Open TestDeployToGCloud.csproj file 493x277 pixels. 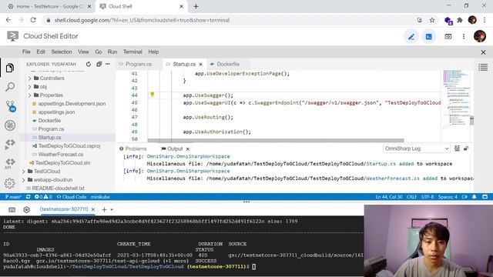click(x=69, y=146)
